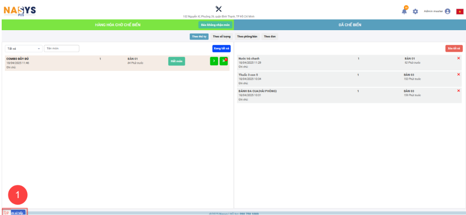Select the Theo thứ tự tab
Viewport: 466px width, 215px height.
pos(199,37)
